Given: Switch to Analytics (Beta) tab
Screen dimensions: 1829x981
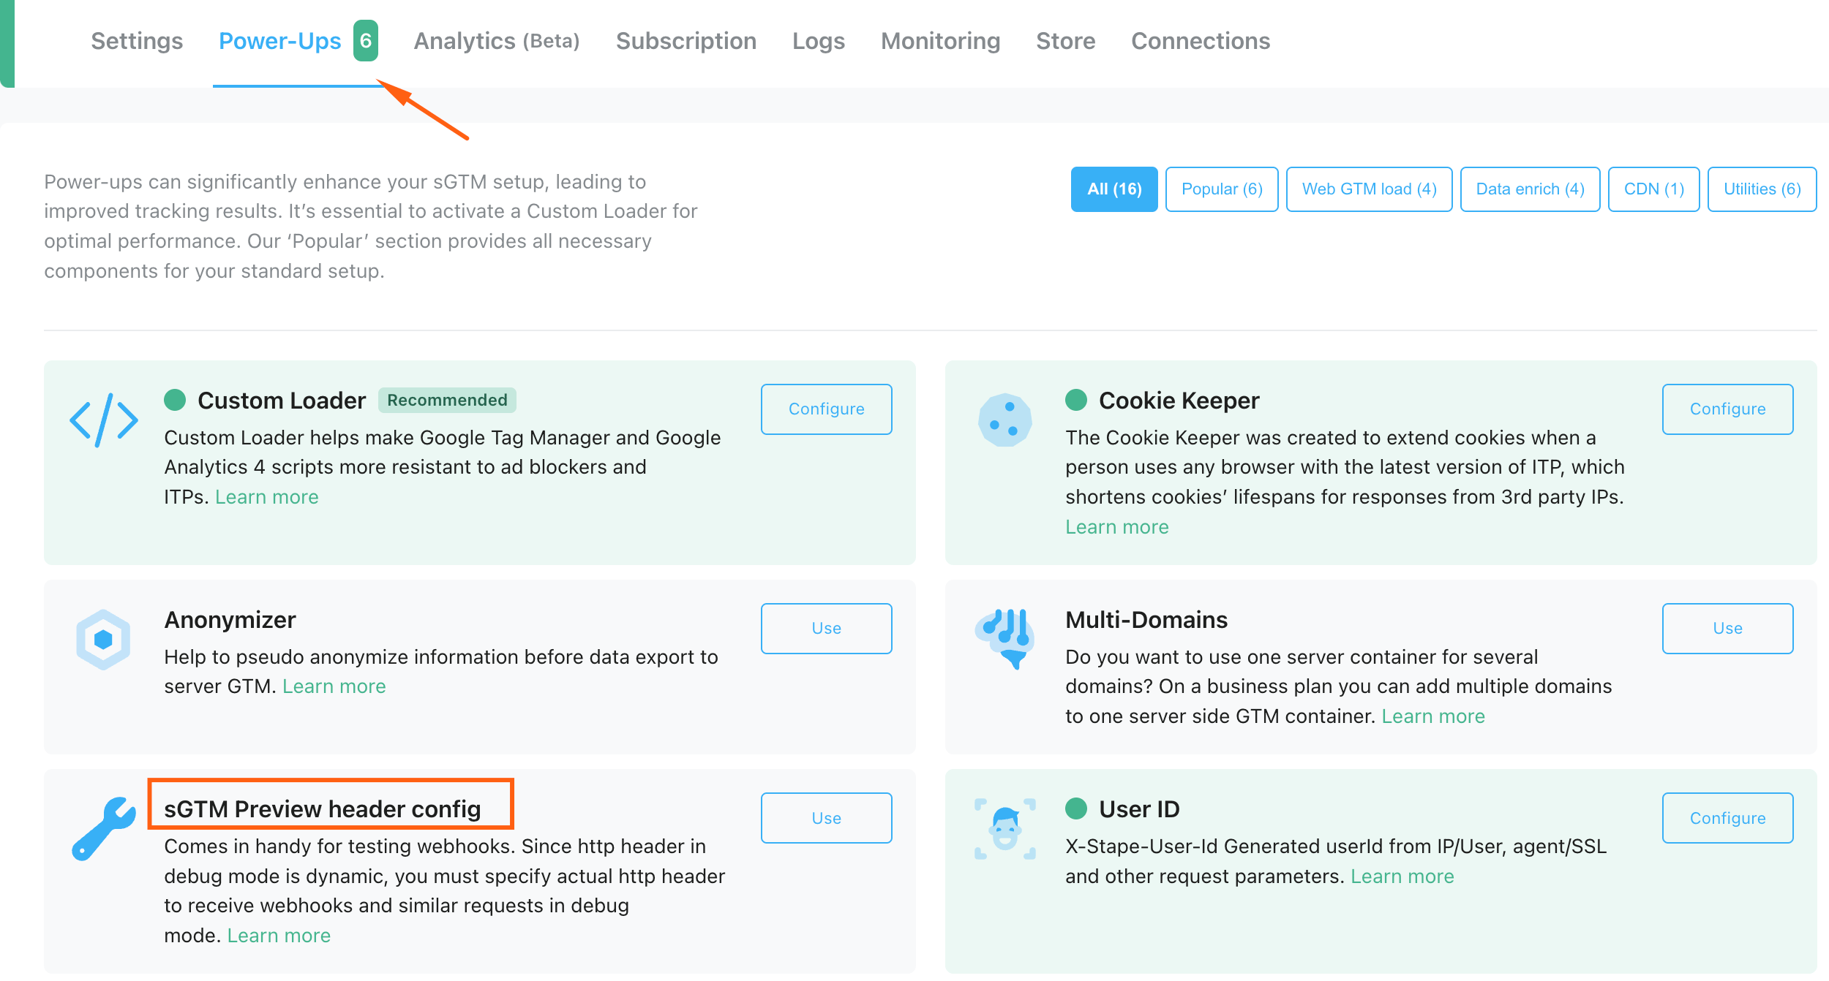Looking at the screenshot, I should click(497, 41).
